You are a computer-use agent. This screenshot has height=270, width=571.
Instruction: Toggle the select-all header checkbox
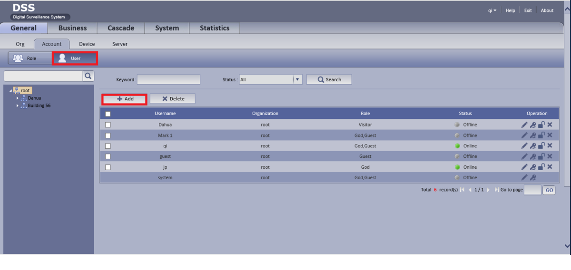click(108, 114)
